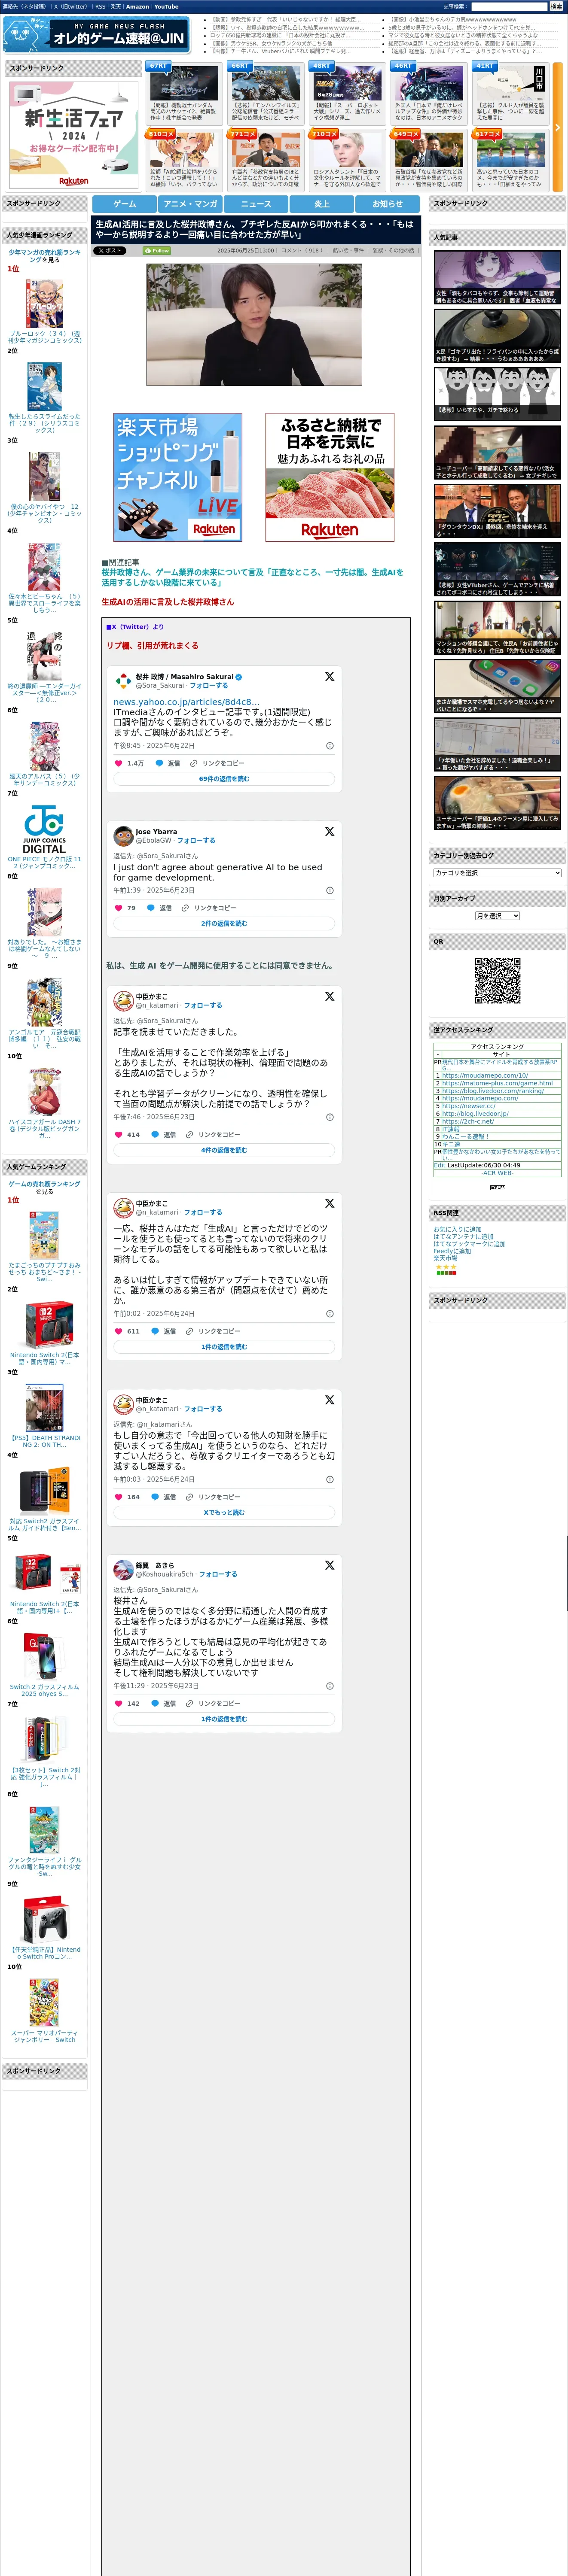Click 2件の返信を読む button
This screenshot has height=2576, width=568.
pyautogui.click(x=224, y=924)
